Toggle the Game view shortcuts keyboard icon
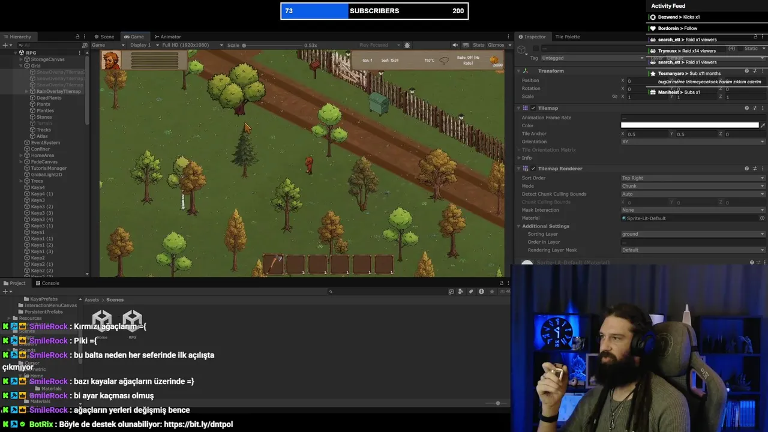 [464, 45]
